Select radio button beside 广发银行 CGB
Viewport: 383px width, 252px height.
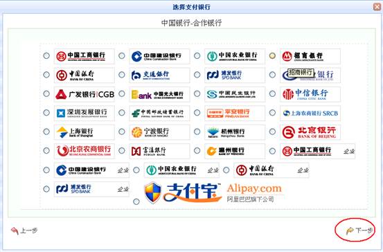click(x=46, y=93)
